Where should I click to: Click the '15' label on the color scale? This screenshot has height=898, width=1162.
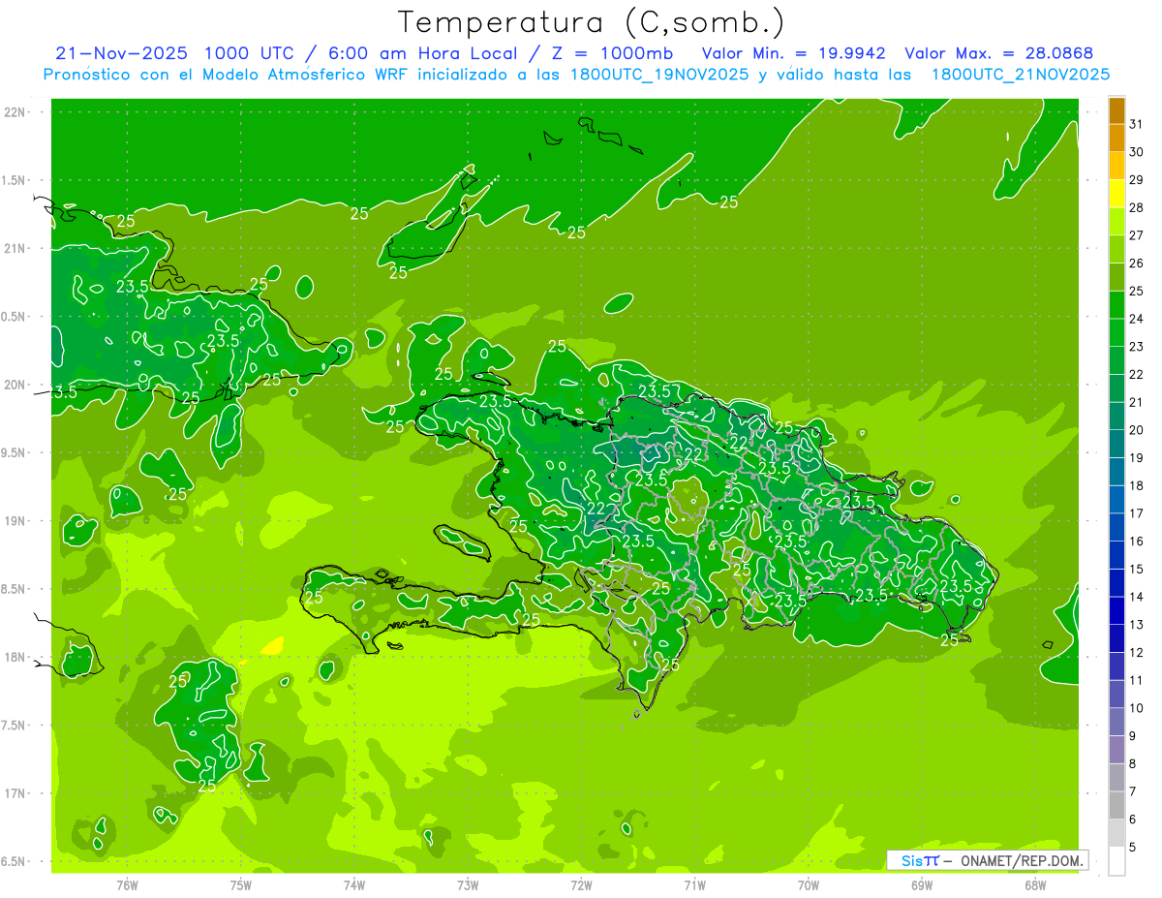pos(1137,570)
